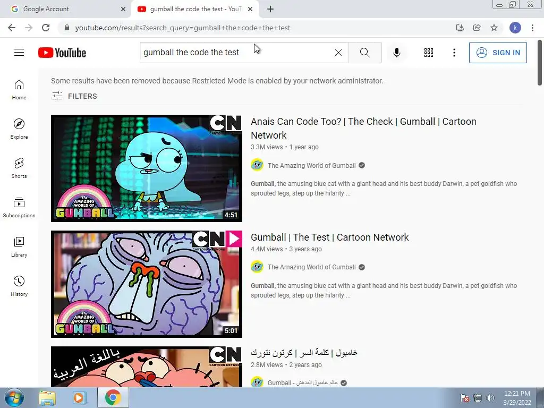Image resolution: width=544 pixels, height=408 pixels.
Task: Close the gumball YouTube tab
Action: pos(250,9)
